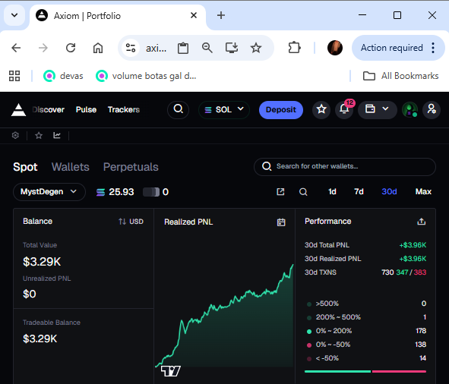Select the 7d time range
Screen dimensions: 449x384
tap(359, 192)
